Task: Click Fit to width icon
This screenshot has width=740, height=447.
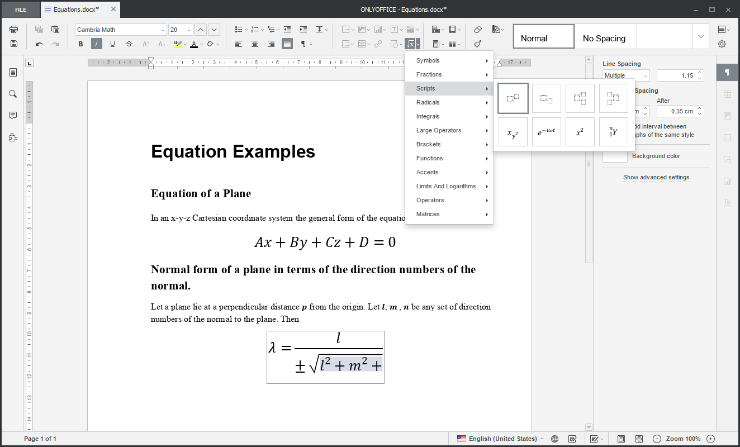Action: coord(639,439)
